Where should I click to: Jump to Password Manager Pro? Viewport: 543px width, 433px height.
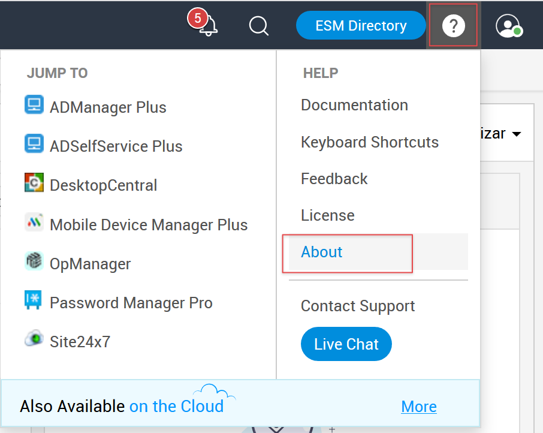coord(131,303)
